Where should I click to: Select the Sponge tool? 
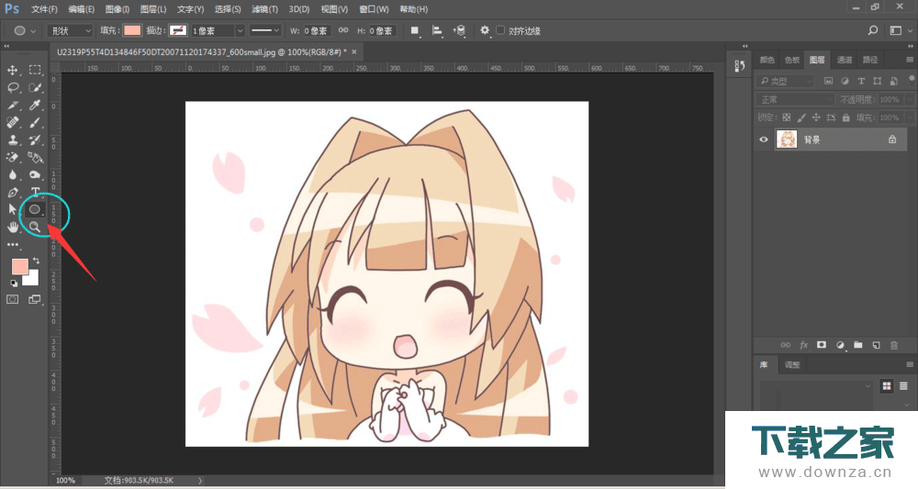coord(35,175)
